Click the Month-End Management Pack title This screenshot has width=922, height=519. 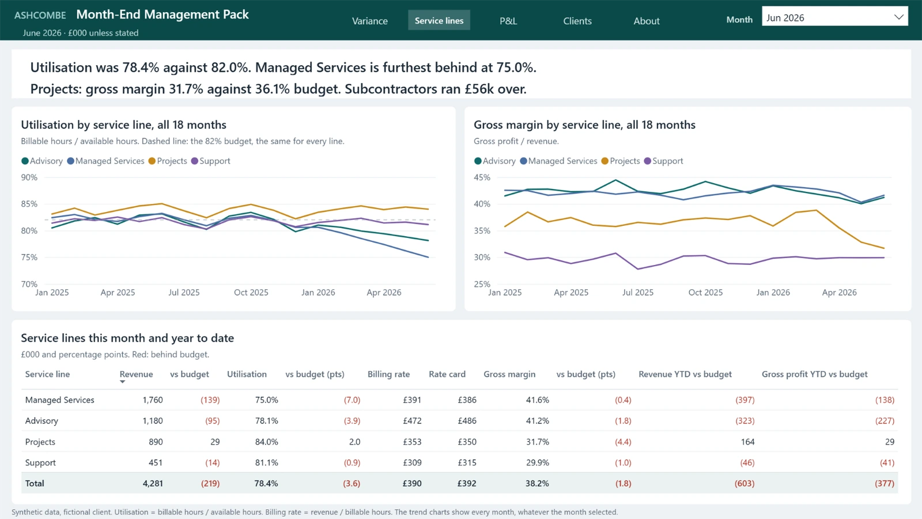click(x=163, y=14)
